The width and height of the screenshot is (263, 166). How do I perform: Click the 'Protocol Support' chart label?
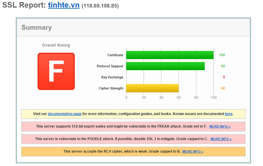(x=110, y=66)
